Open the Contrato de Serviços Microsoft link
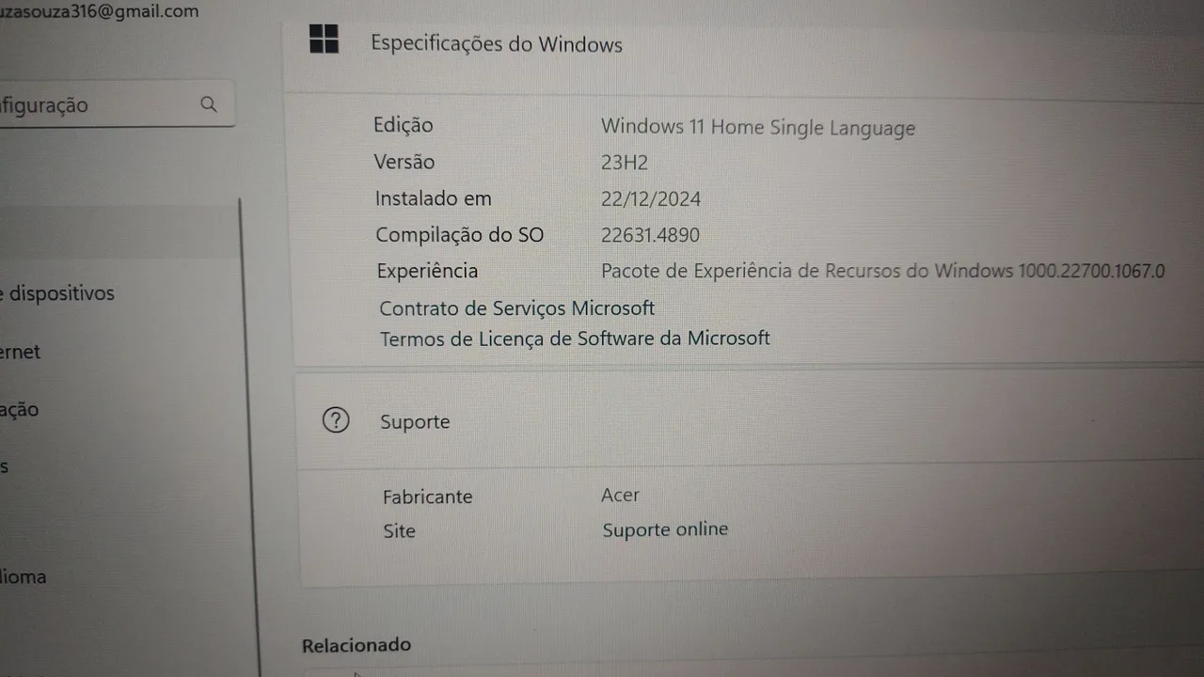Screen dimensions: 1204x677 point(516,308)
